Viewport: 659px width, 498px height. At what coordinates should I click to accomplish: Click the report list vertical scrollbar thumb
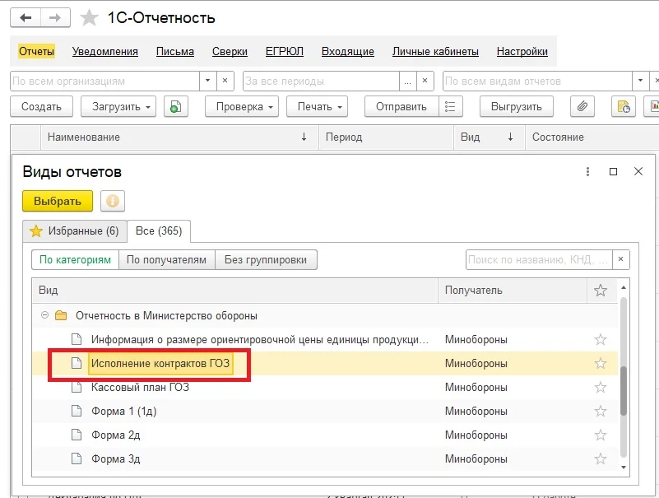624,391
